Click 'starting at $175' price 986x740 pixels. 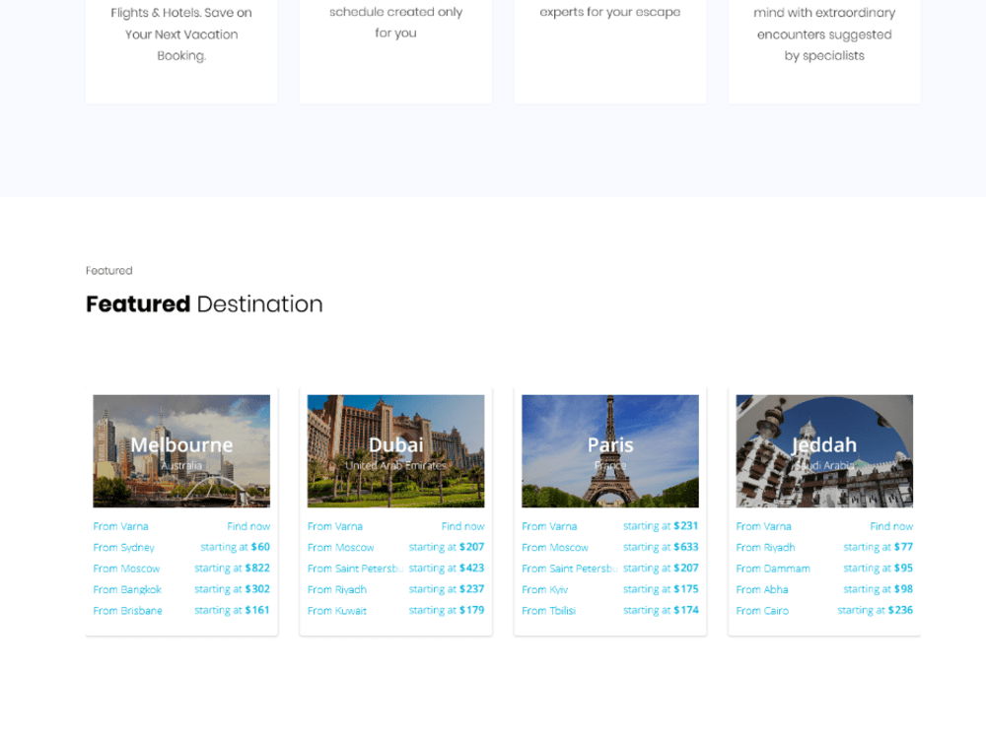[x=661, y=589]
